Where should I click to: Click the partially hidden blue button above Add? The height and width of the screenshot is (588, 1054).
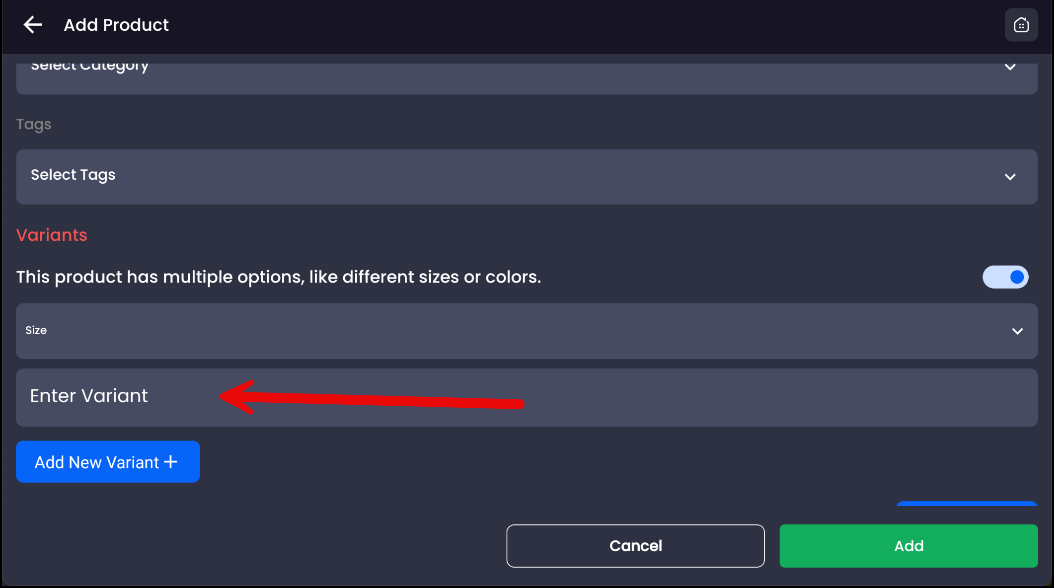pyautogui.click(x=967, y=504)
